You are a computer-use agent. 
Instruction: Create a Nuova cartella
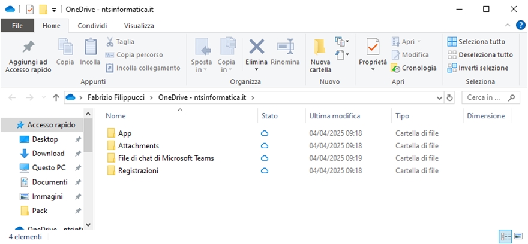[x=320, y=56]
